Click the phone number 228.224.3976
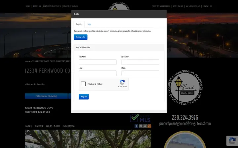The width and height of the screenshot is (238, 148). pyautogui.click(x=185, y=117)
